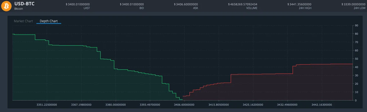Click the USD-BTC market title

click(24, 4)
